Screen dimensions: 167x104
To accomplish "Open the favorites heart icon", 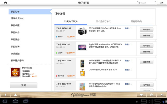I will (141, 95).
